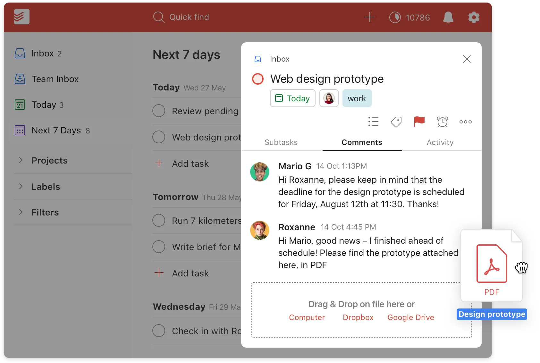The height and width of the screenshot is (363, 540).
Task: Switch to the Comments tab
Action: tap(362, 142)
